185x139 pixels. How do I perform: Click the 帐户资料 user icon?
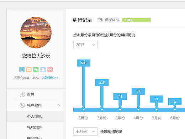(22, 105)
